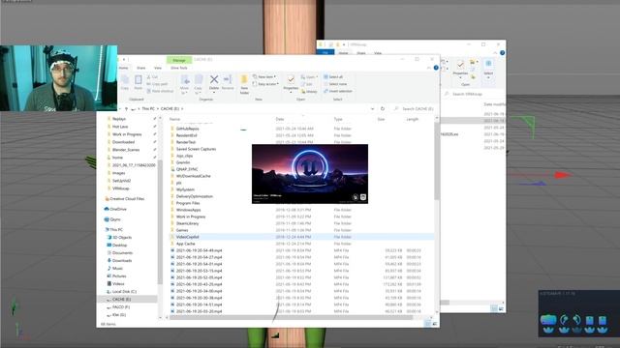Open the New item dropdown
The height and width of the screenshot is (348, 620).
click(264, 77)
